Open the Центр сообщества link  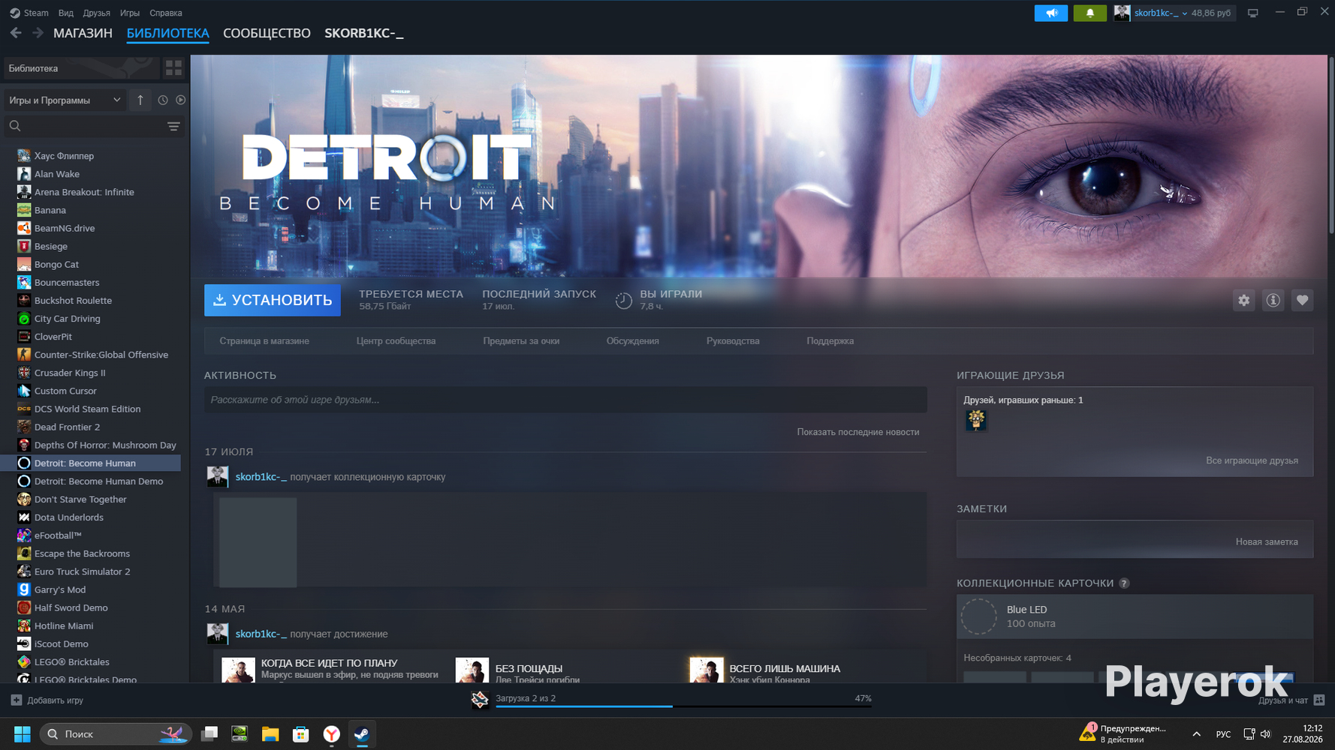coord(396,341)
